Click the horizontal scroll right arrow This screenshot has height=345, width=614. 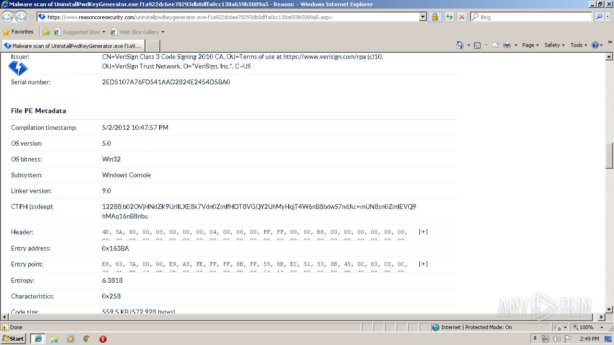click(602, 317)
